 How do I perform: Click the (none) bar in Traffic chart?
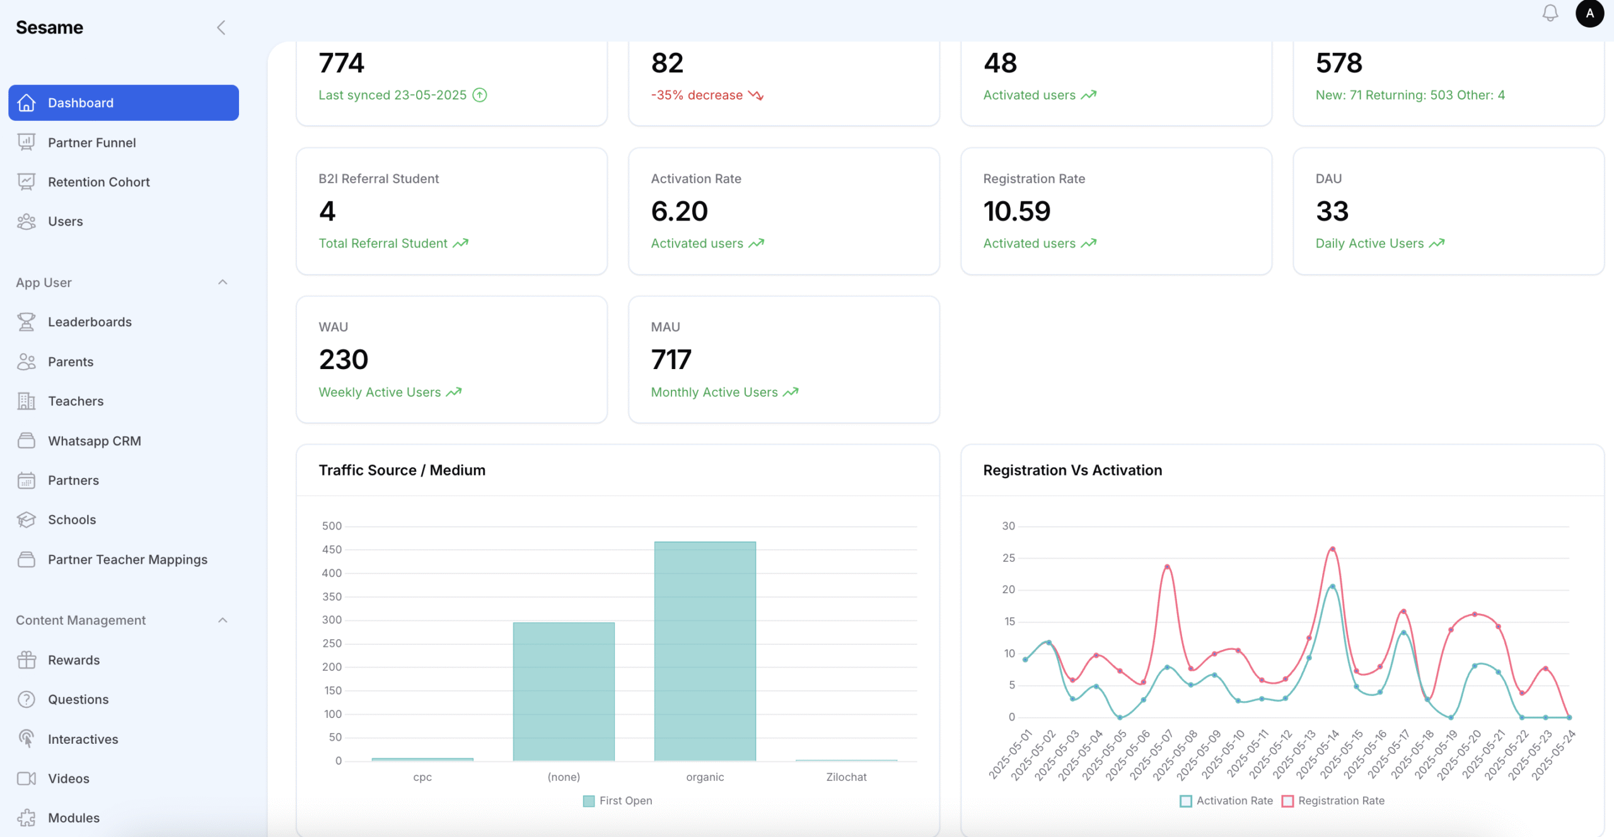point(564,692)
